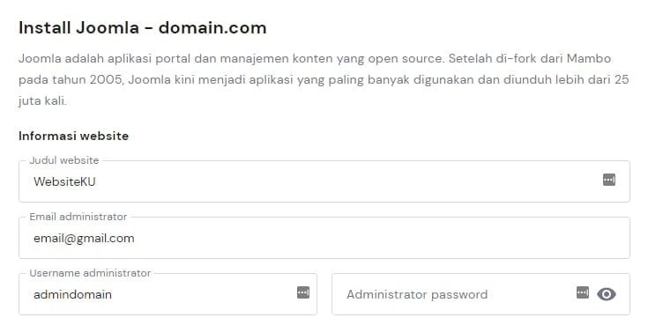
Task: Show the administrator password with eye icon
Action: [x=607, y=294]
